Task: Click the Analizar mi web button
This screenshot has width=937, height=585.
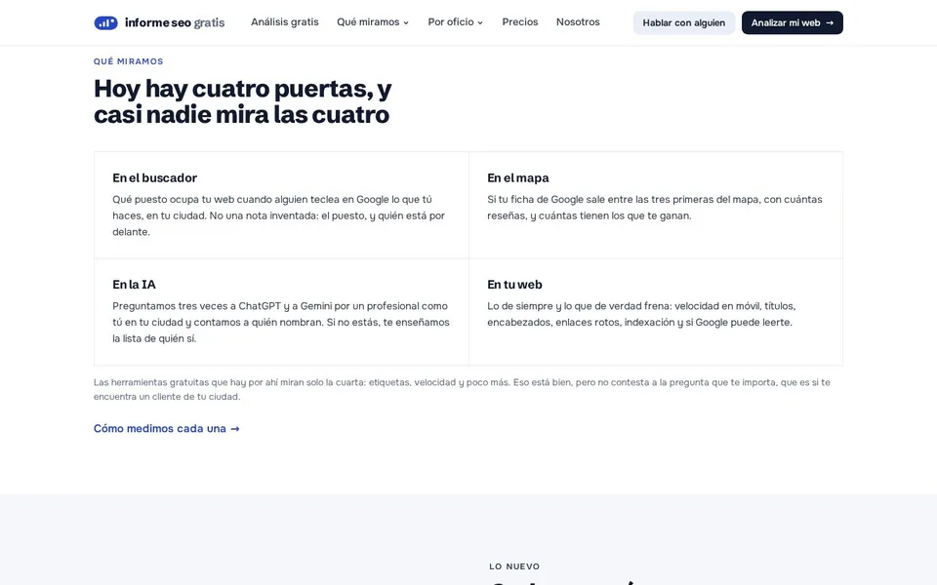Action: pos(793,22)
